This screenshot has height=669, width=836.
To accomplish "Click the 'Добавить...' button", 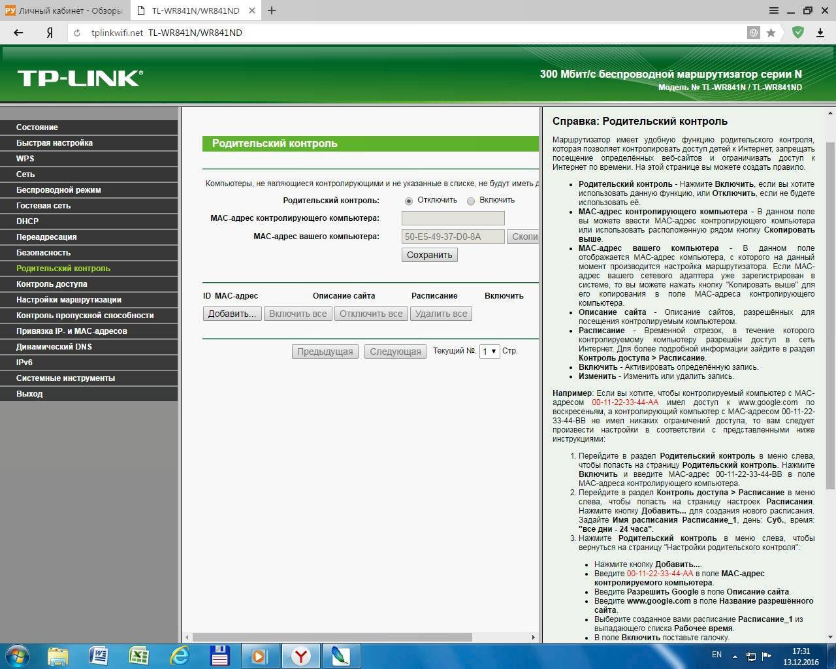I will pyautogui.click(x=232, y=314).
